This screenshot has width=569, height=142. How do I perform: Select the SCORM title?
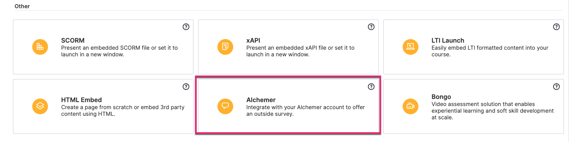pos(73,40)
